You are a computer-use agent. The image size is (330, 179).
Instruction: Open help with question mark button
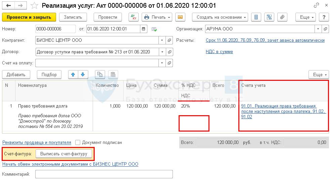(x=324, y=17)
